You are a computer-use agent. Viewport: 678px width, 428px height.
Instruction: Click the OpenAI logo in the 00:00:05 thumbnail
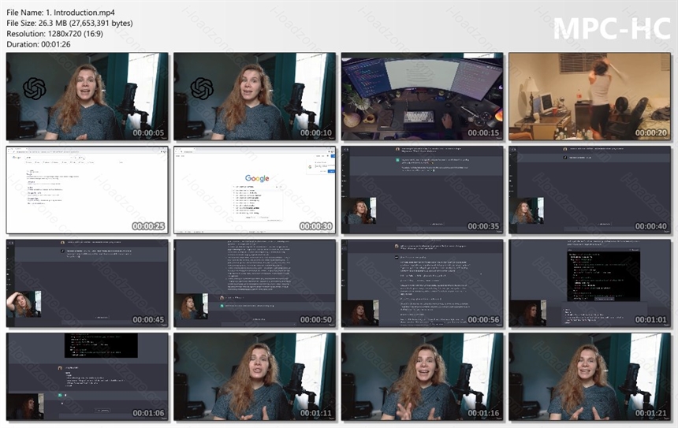click(35, 88)
